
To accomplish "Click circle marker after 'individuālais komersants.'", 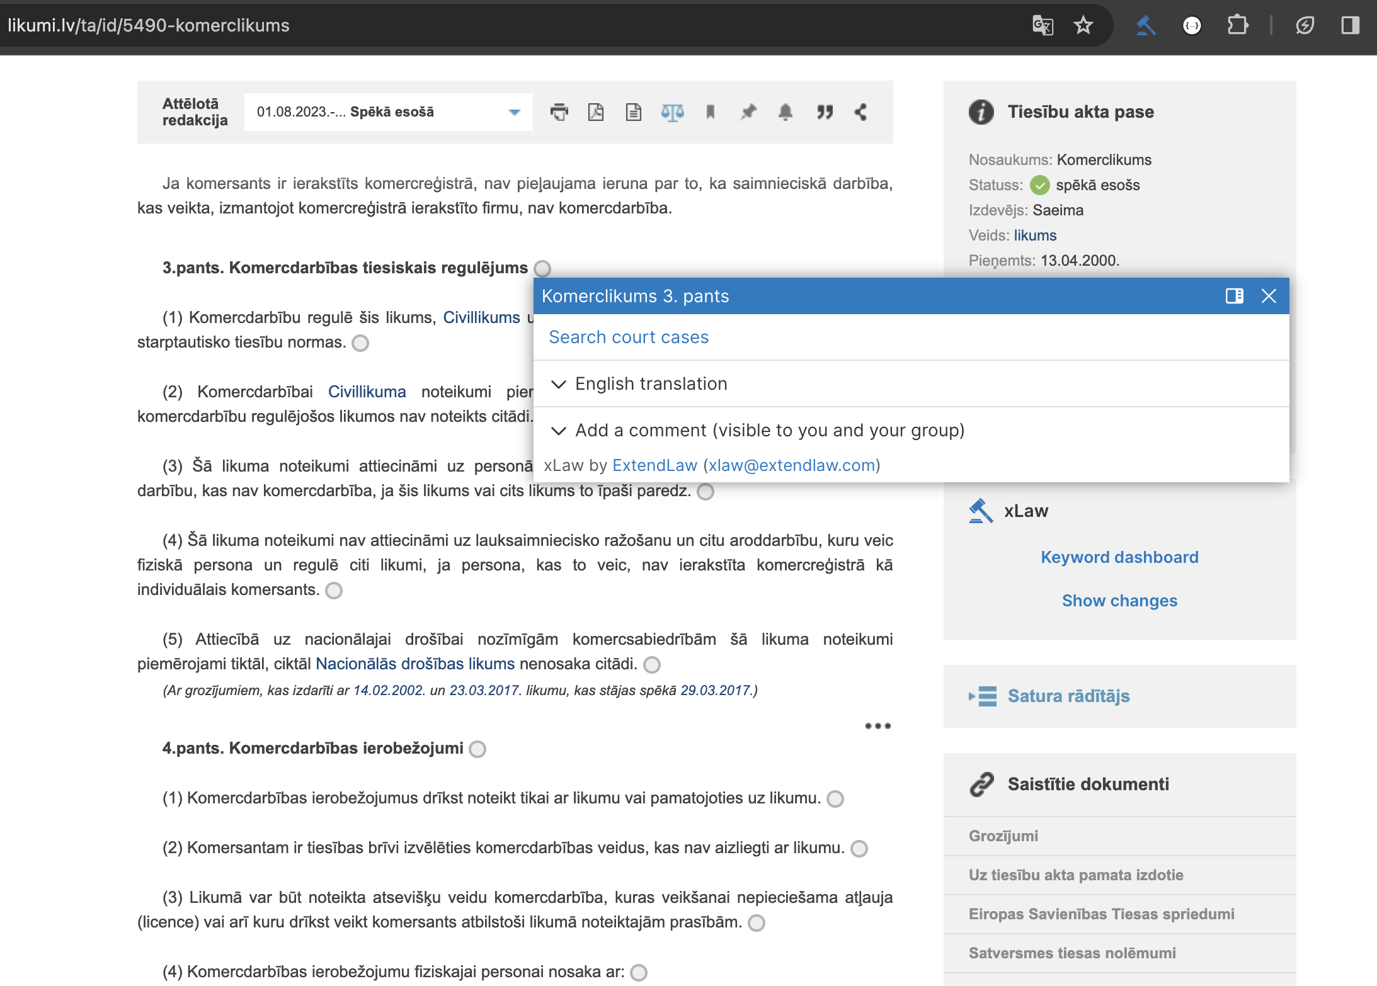I will coord(334,591).
